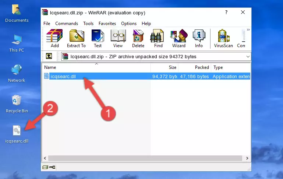Select the Documents desktop icon

pos(17,13)
